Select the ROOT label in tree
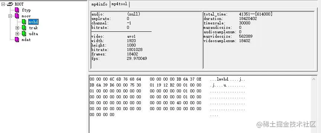This screenshot has height=133, width=321. point(19,4)
